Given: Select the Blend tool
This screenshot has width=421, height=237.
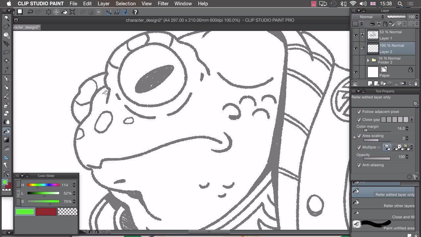Looking at the screenshot, I should 6,122.
